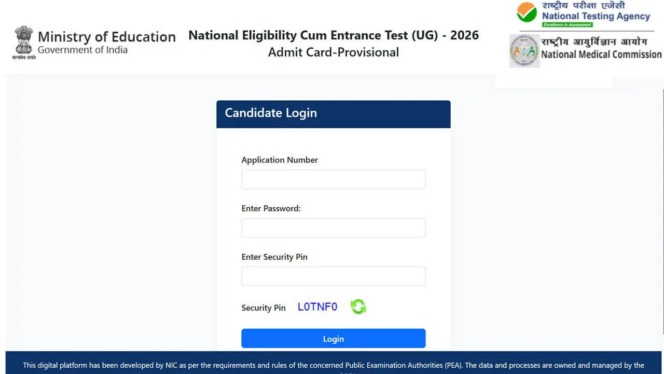Click the NEET (UG) 2026 title

(333, 35)
